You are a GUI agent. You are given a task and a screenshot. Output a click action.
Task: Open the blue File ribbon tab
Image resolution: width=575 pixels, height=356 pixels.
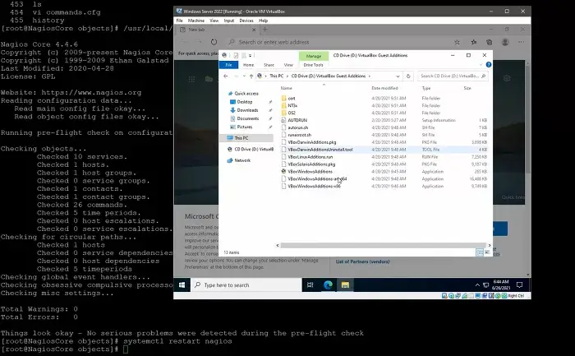(x=228, y=64)
